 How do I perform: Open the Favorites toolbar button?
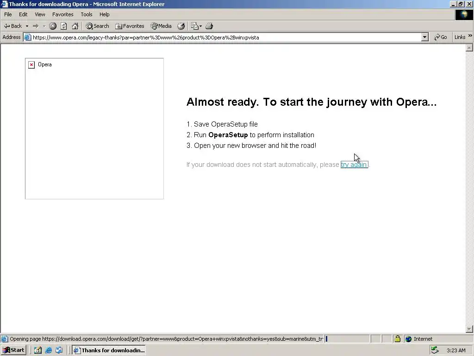(x=130, y=26)
